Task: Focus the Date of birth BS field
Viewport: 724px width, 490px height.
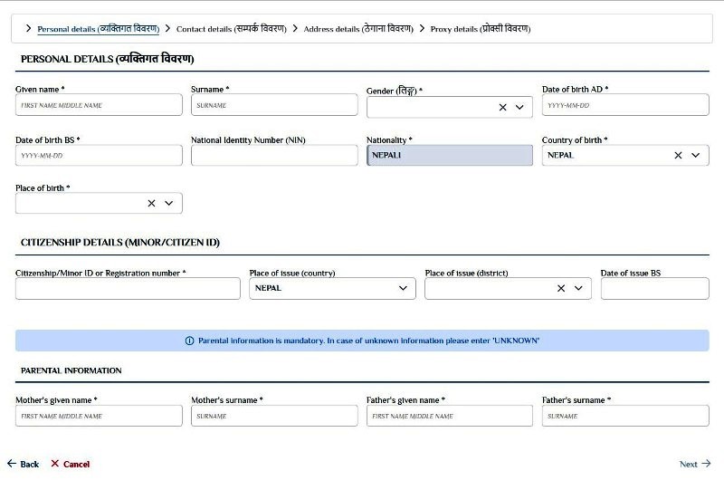Action: [99, 155]
